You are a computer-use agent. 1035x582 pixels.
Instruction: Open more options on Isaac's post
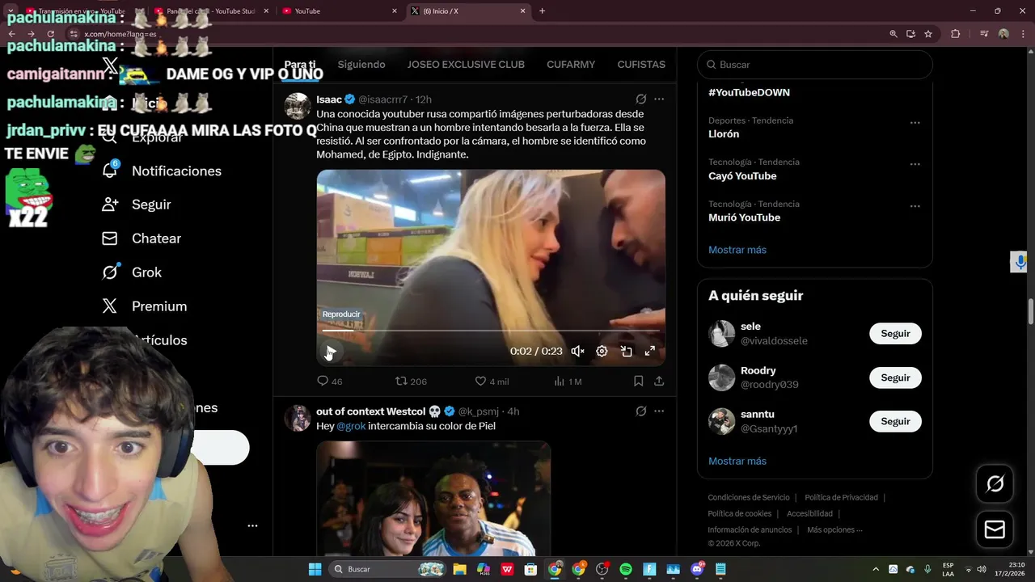659,99
